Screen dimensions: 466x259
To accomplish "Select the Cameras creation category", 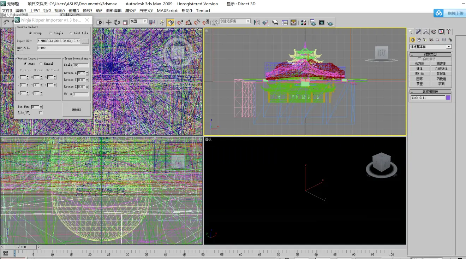I will pos(431,40).
